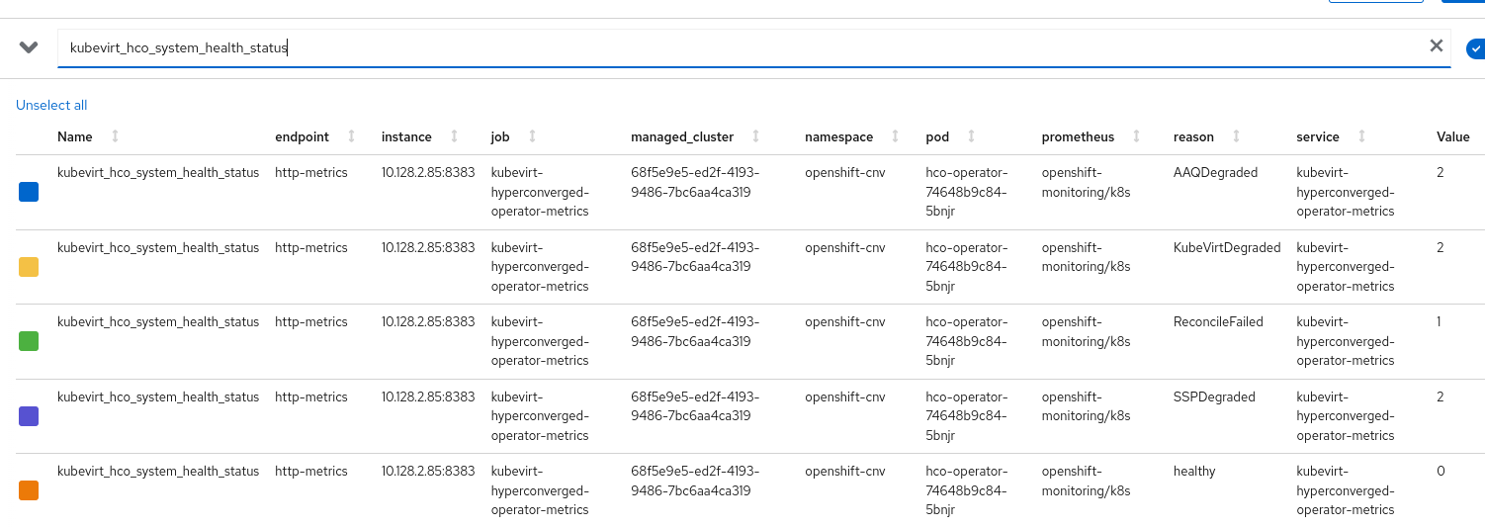Click the service column header

click(x=1318, y=136)
